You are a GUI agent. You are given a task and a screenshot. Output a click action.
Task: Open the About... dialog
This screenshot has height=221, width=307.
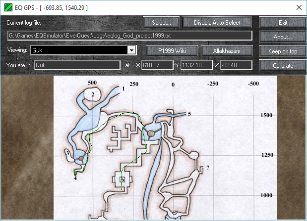(282, 37)
